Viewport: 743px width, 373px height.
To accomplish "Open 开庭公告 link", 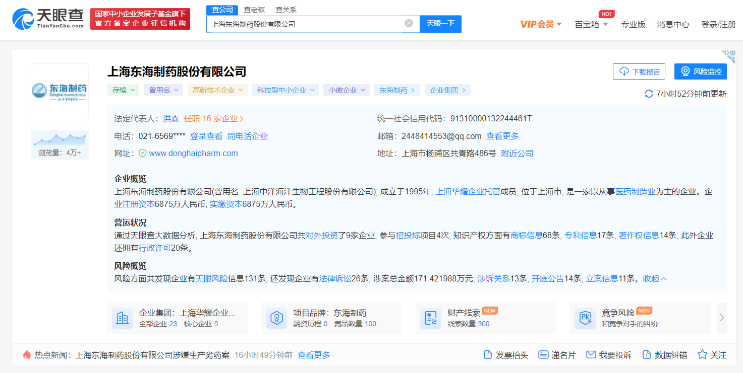I will point(548,278).
